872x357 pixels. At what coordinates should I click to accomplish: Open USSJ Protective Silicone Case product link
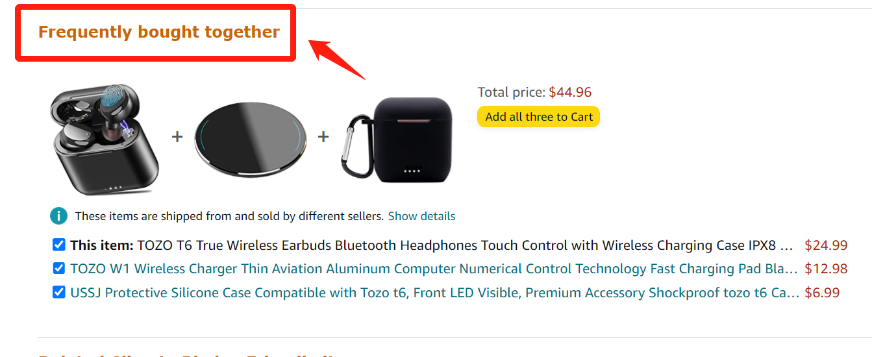434,293
